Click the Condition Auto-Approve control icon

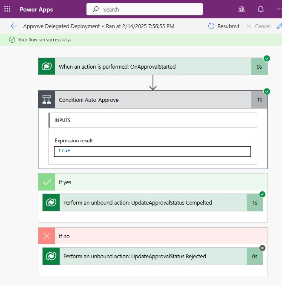click(x=46, y=100)
